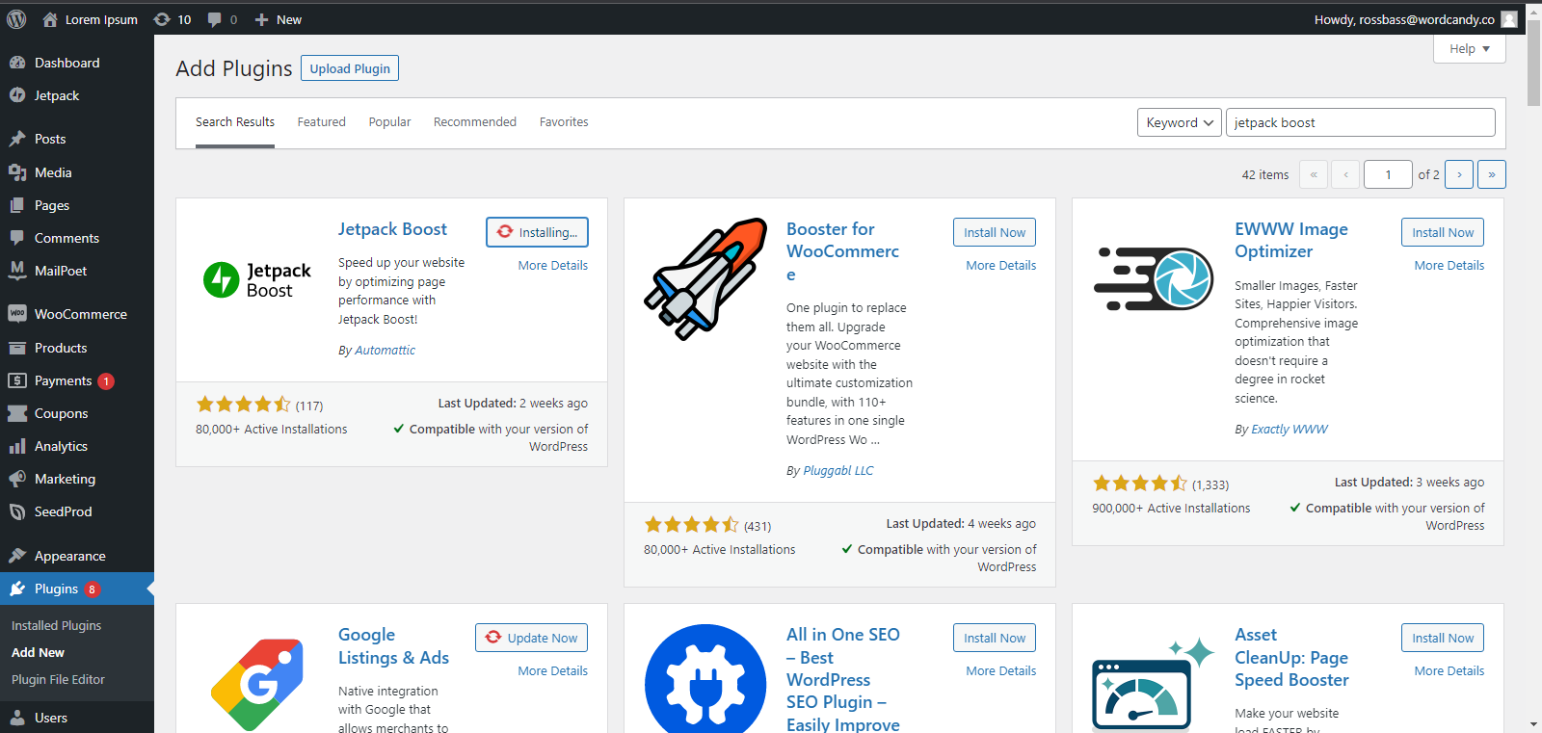Open the Jetpack Boost title link
The width and height of the screenshot is (1542, 733).
[392, 229]
